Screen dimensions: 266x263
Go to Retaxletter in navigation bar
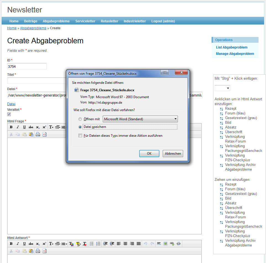tap(109, 21)
